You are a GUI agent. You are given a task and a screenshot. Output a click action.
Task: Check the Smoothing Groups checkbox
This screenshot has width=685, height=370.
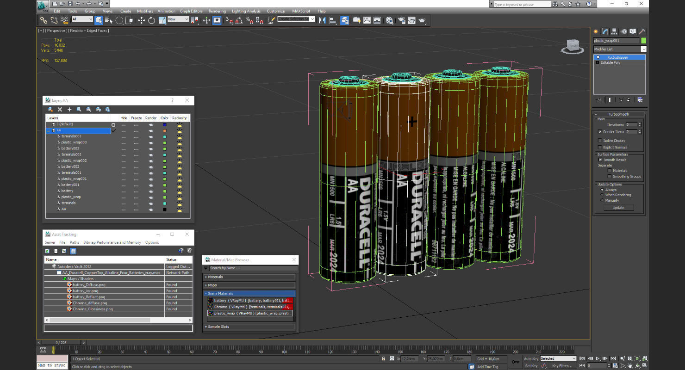tap(610, 176)
